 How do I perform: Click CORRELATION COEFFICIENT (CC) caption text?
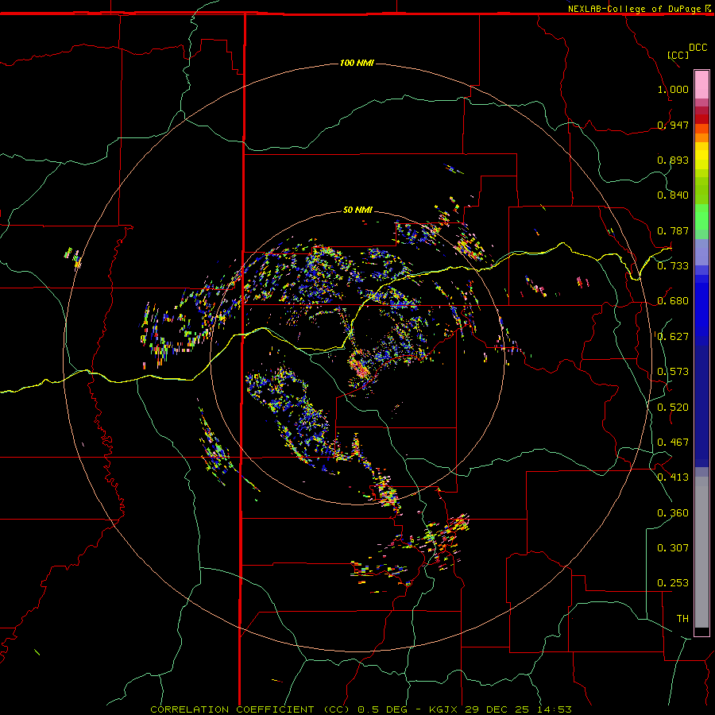pyautogui.click(x=250, y=709)
